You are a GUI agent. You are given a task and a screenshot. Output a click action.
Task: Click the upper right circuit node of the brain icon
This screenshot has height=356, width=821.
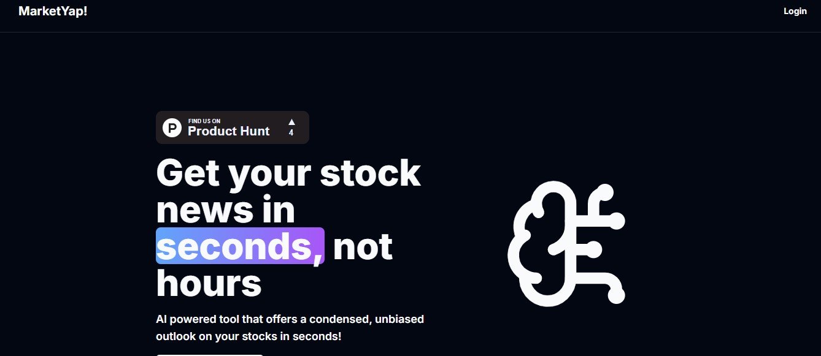click(617, 221)
